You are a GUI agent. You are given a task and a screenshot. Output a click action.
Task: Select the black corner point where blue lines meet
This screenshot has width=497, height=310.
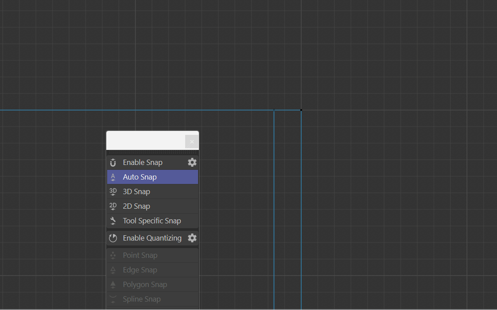point(301,110)
